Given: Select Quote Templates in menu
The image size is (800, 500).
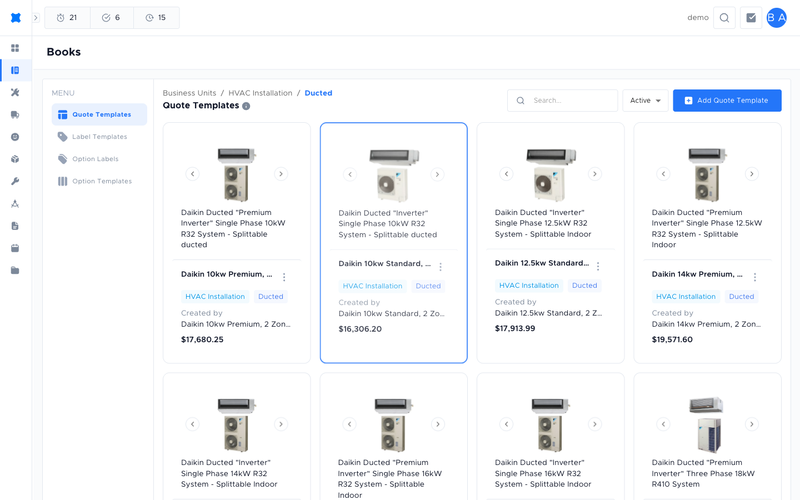Looking at the screenshot, I should [x=99, y=114].
